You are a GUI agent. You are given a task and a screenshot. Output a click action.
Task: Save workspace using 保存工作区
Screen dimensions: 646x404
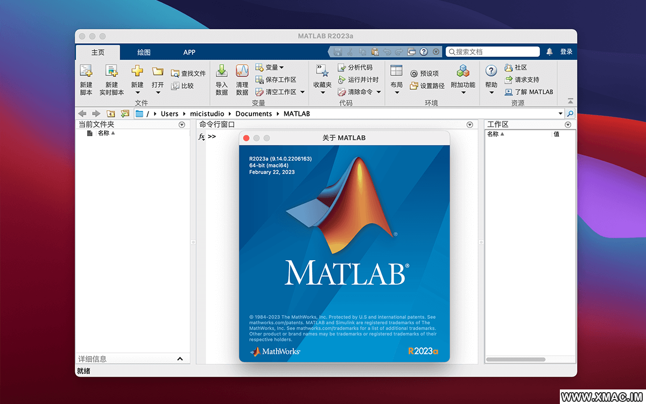276,80
